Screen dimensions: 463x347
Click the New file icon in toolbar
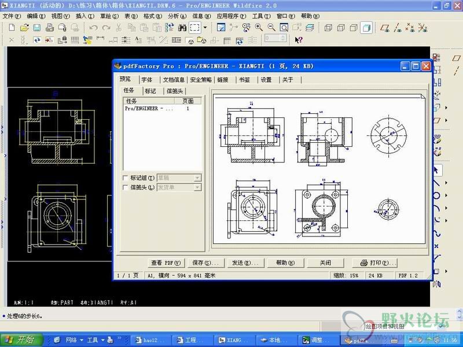(12, 27)
